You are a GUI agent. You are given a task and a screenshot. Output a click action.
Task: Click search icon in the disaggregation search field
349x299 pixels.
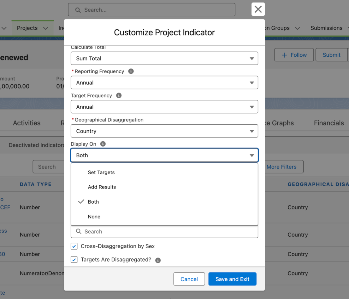coord(78,232)
